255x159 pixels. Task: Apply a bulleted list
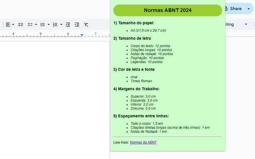43,25
